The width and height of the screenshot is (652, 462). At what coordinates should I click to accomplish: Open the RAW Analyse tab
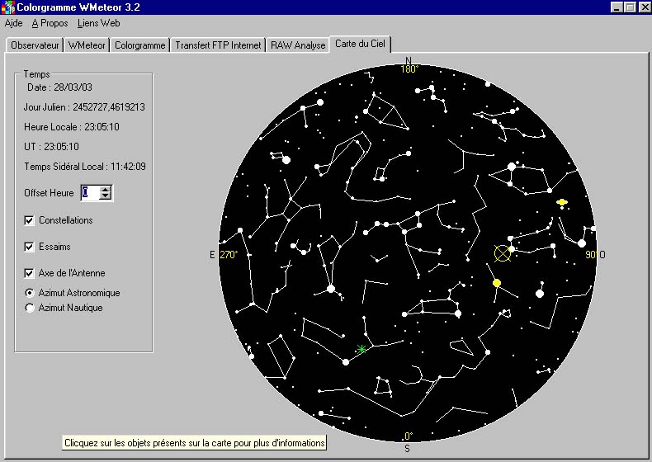point(298,45)
